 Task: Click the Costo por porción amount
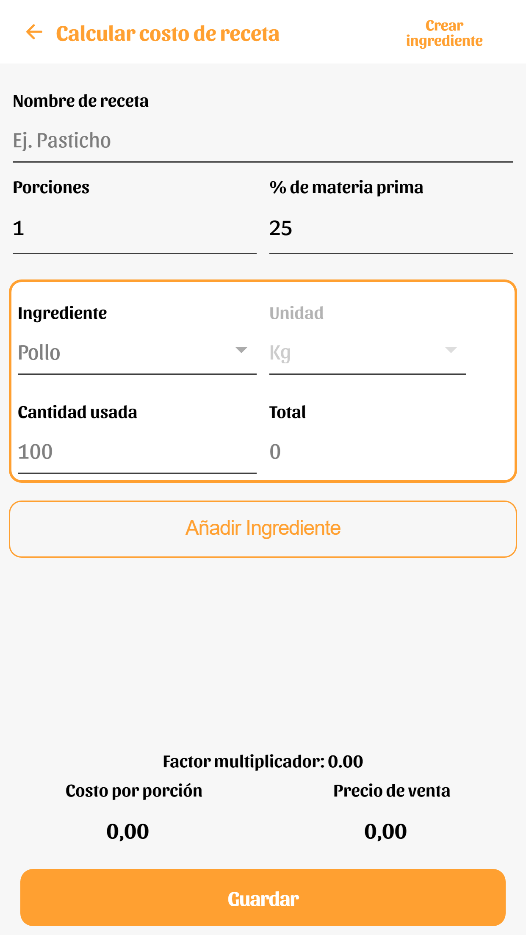(x=127, y=831)
